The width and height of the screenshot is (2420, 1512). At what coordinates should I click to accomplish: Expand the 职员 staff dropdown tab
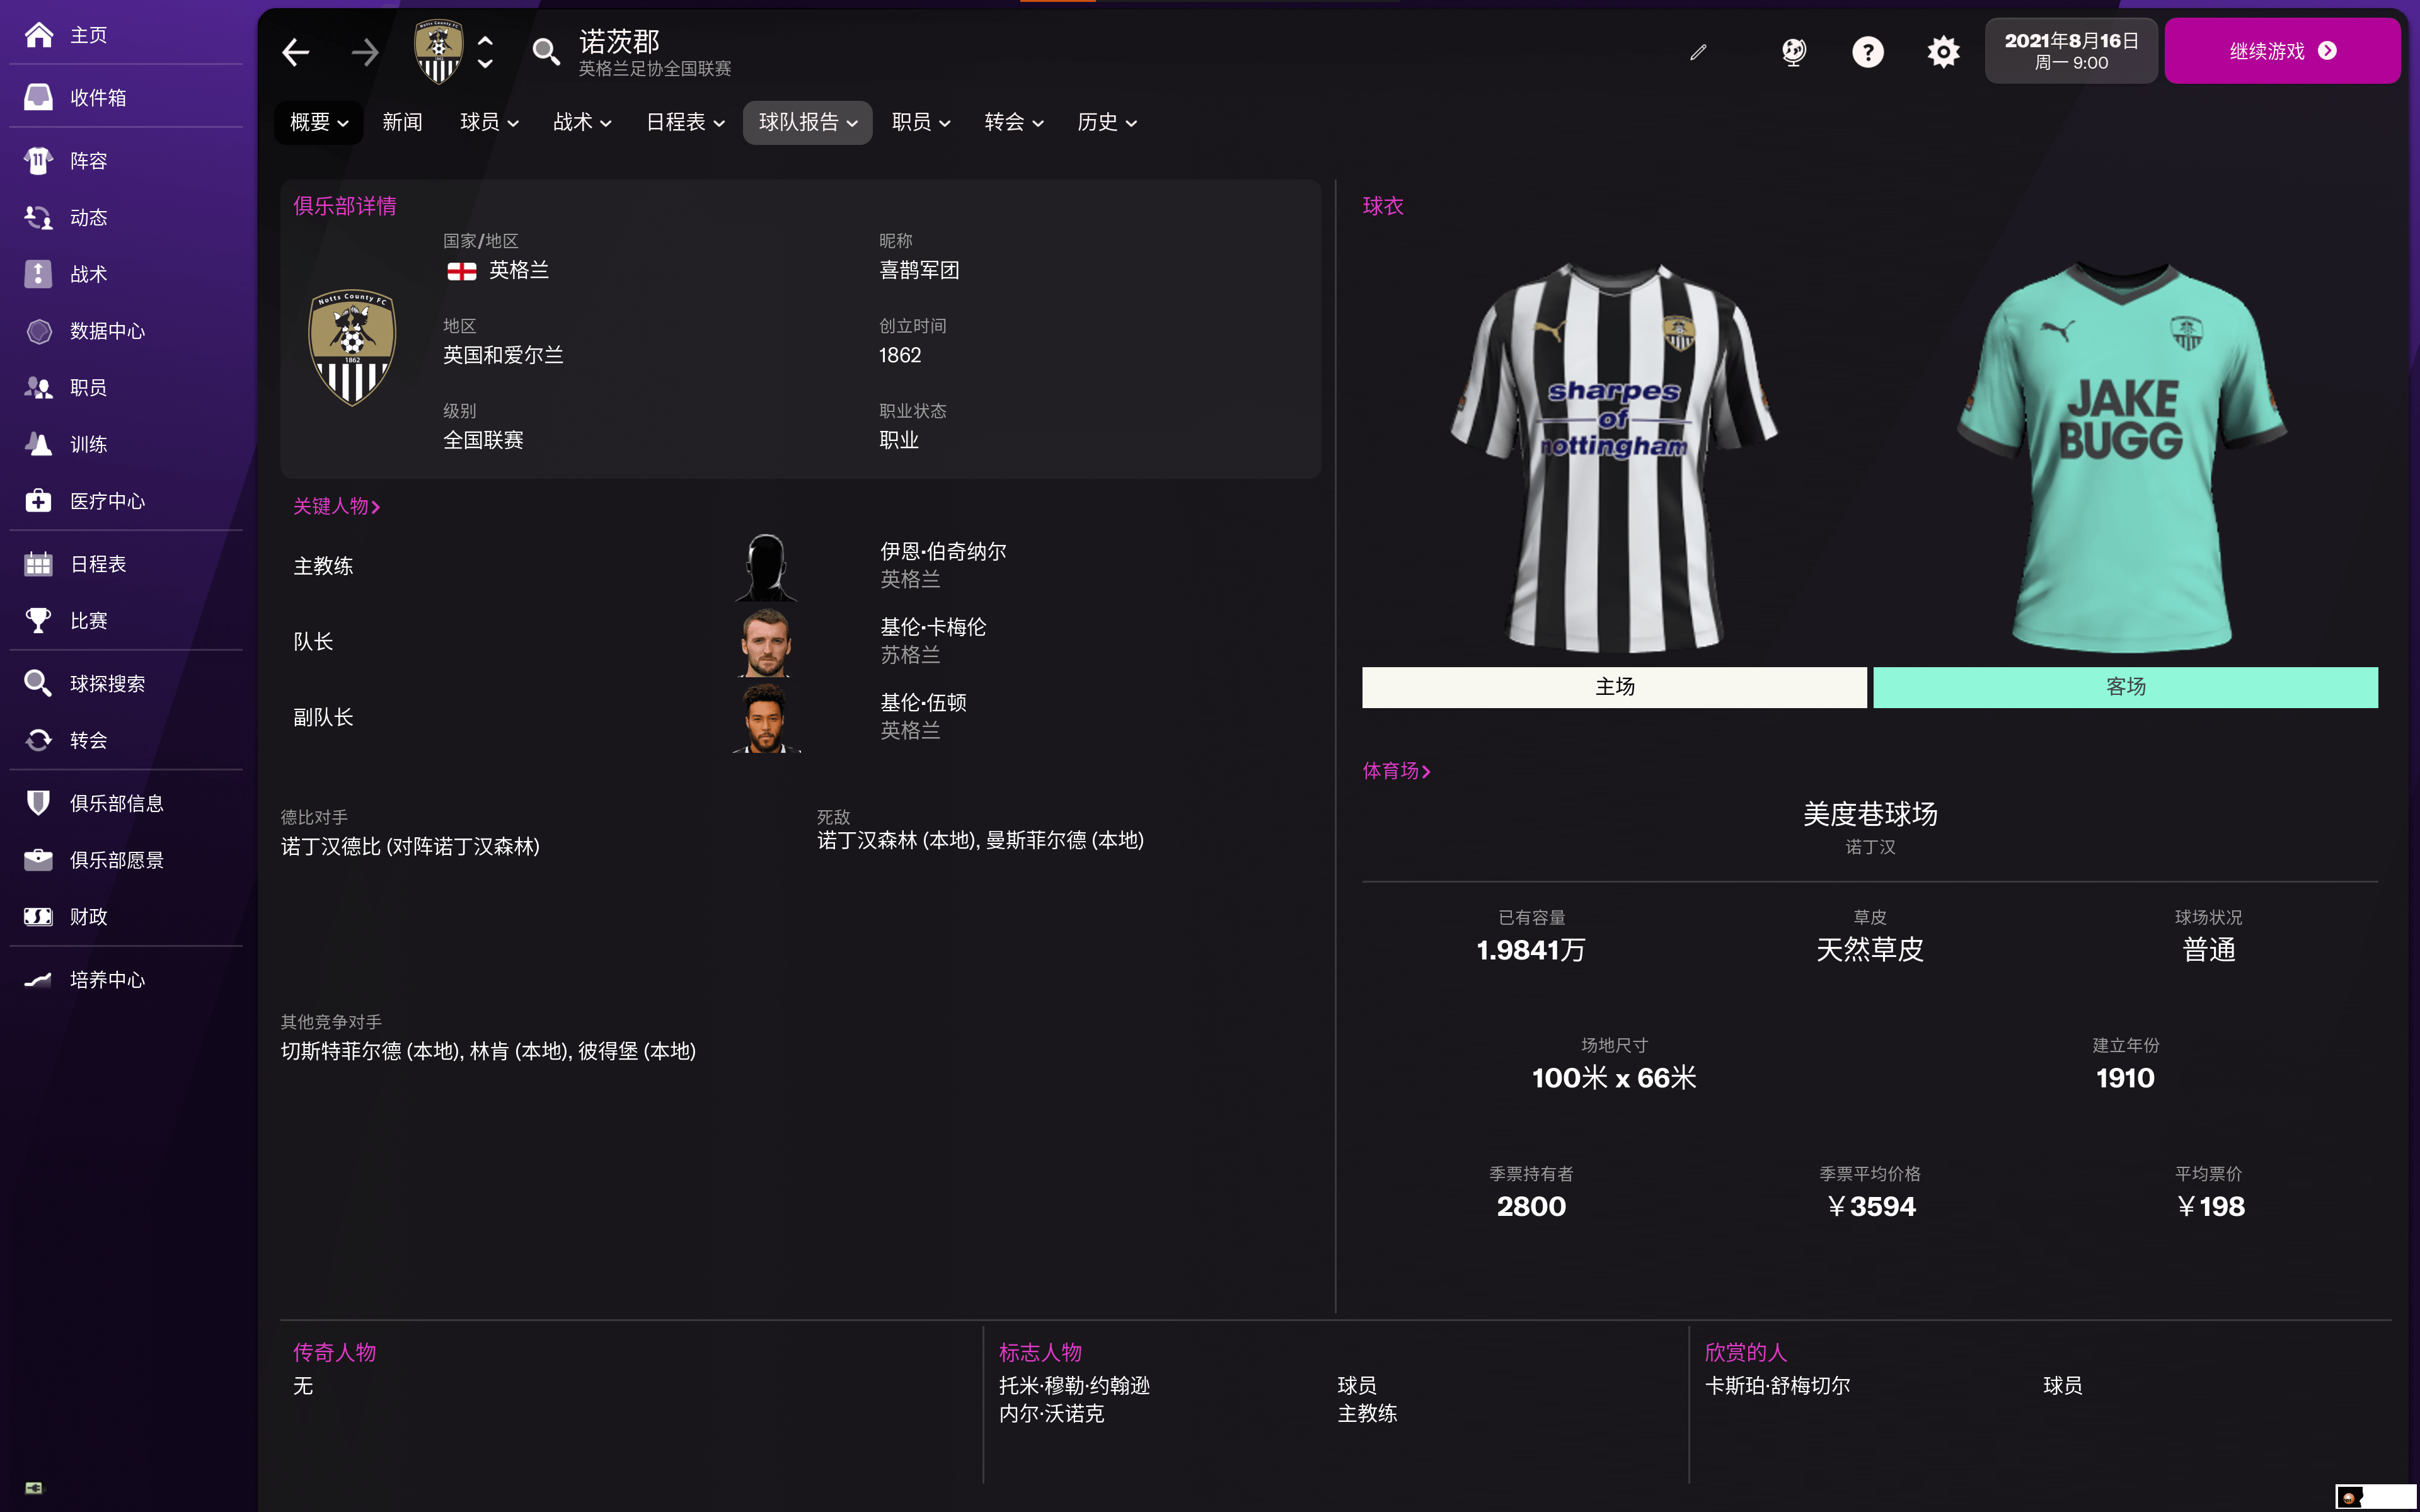[x=920, y=122]
